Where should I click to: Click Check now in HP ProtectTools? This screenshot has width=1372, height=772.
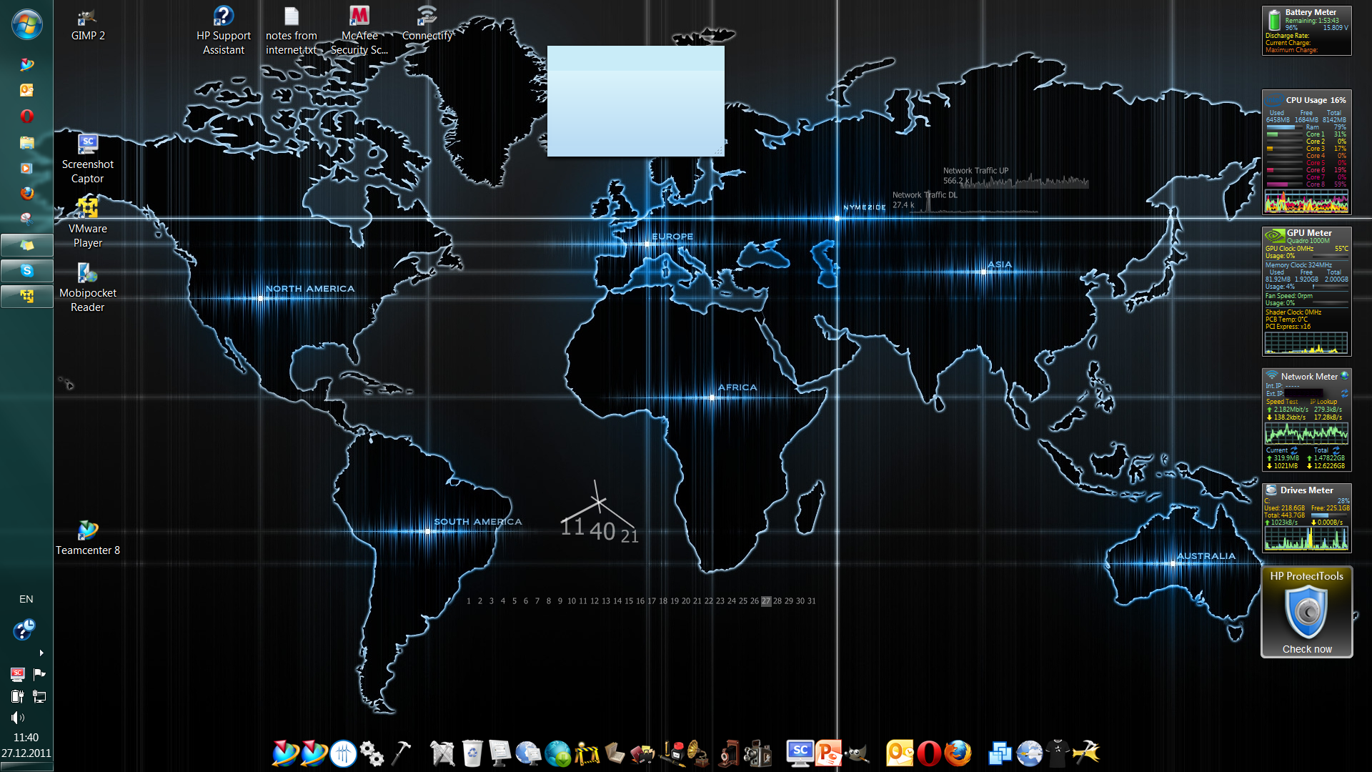click(x=1307, y=649)
